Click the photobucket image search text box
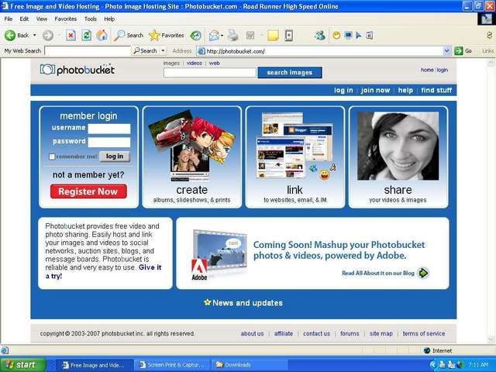 (x=210, y=72)
